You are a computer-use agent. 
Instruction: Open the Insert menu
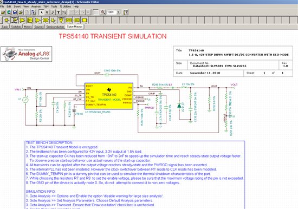point(17,6)
